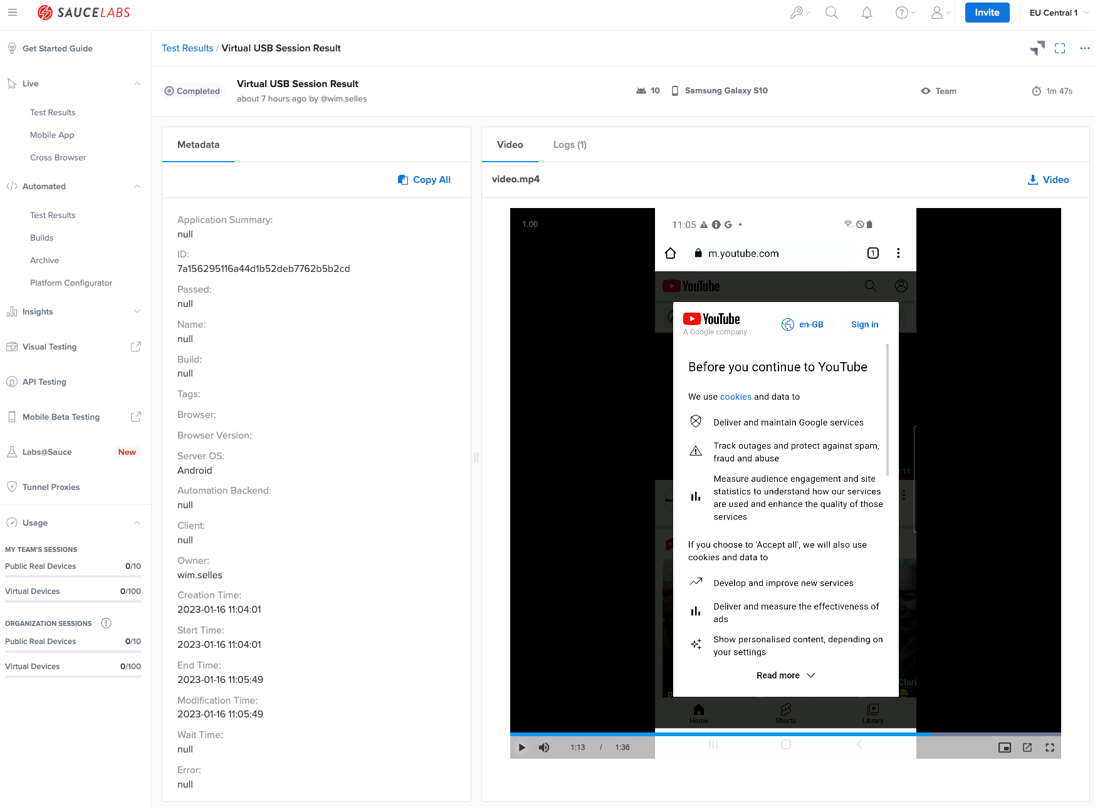Switch to the Logs (1) tab
The width and height of the screenshot is (1095, 807).
tap(570, 145)
